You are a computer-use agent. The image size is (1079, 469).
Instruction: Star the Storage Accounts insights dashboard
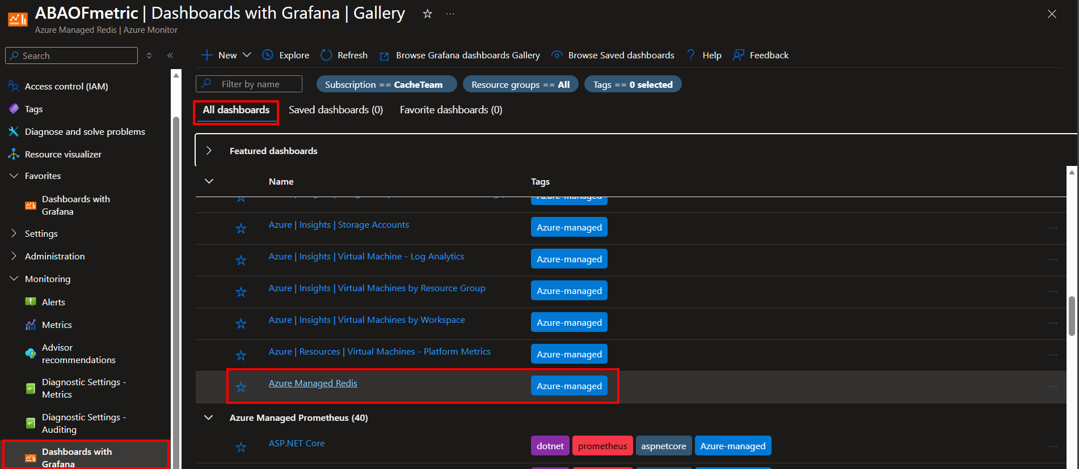[241, 228]
